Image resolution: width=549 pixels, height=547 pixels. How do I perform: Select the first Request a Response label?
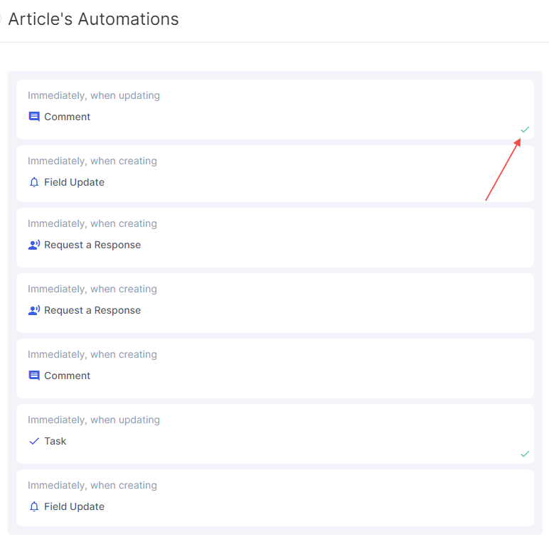pos(92,245)
